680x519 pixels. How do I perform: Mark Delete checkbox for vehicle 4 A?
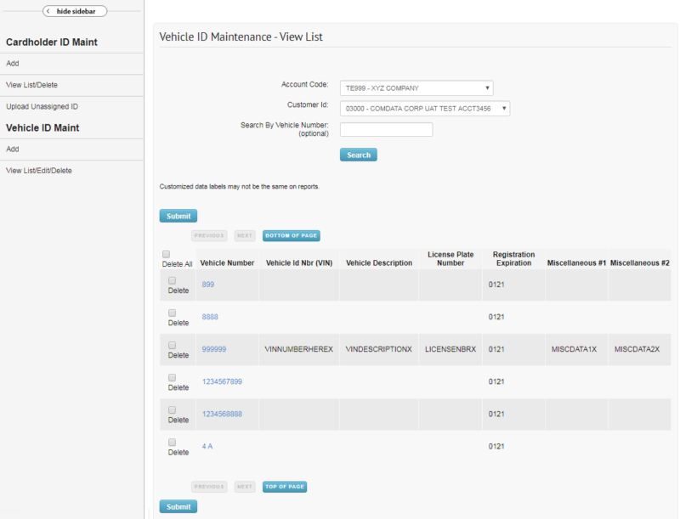pos(172,442)
